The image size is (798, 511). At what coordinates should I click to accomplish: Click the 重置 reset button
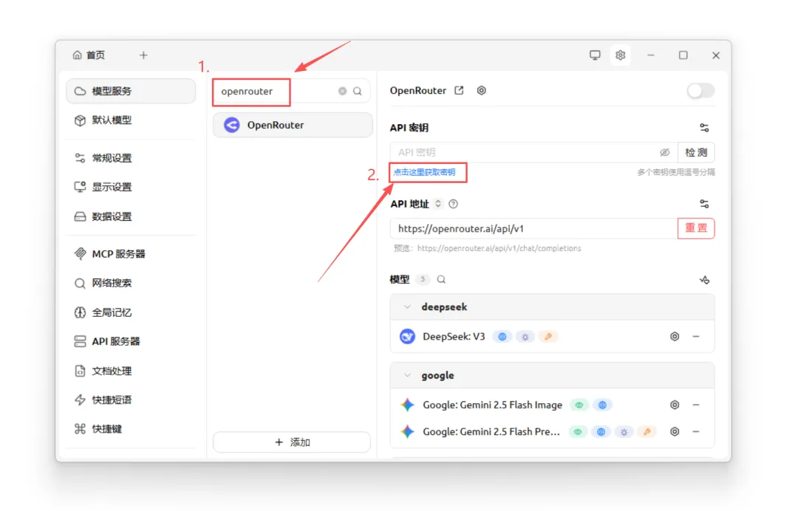696,228
